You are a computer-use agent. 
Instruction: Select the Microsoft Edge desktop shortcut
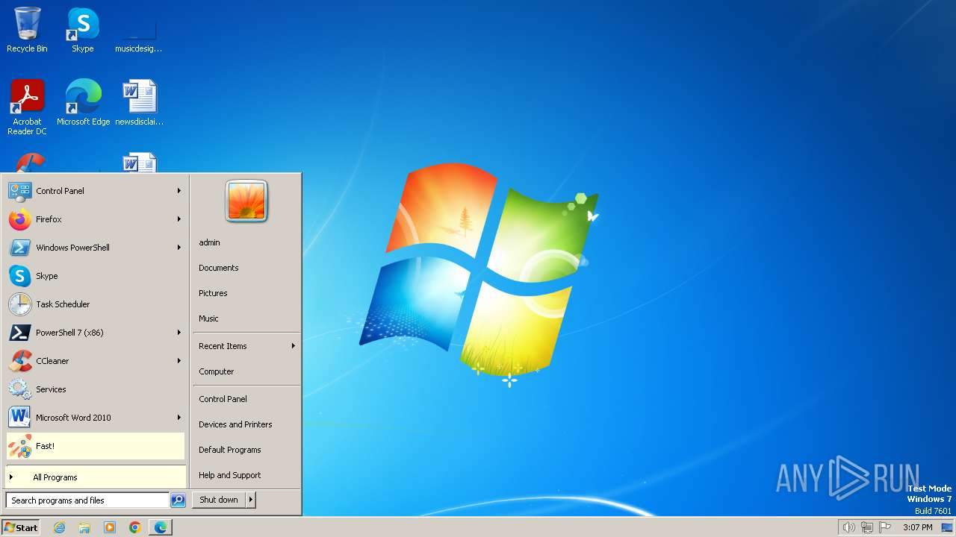tap(83, 102)
